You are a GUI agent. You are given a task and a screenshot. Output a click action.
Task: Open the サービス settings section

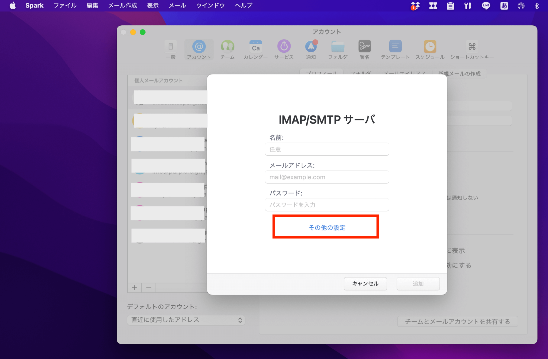tap(284, 49)
